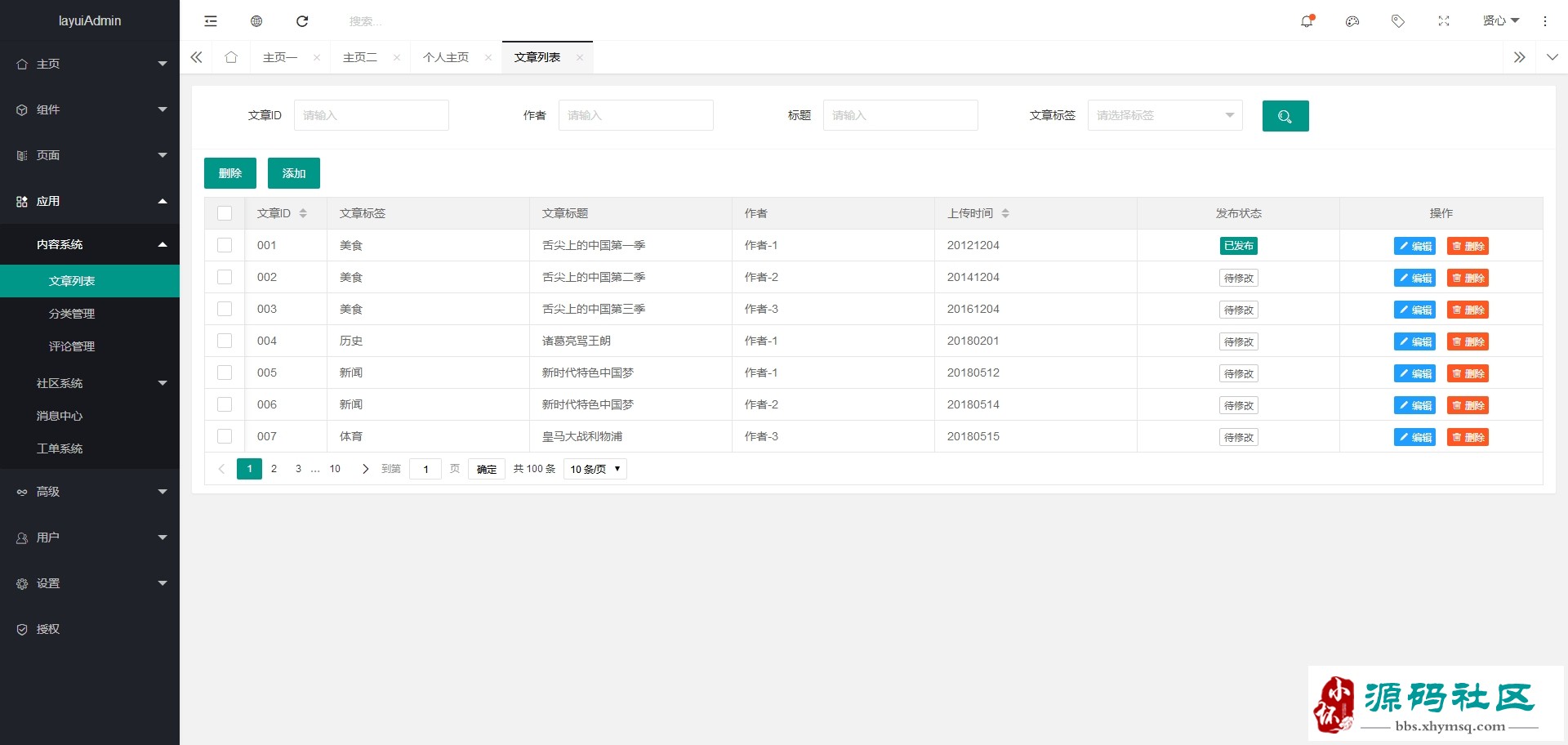Go to page 2 in pagination

click(274, 469)
